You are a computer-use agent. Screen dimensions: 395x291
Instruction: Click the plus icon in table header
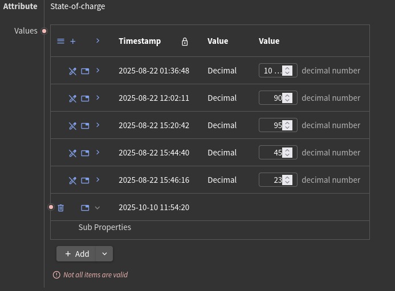(73, 41)
